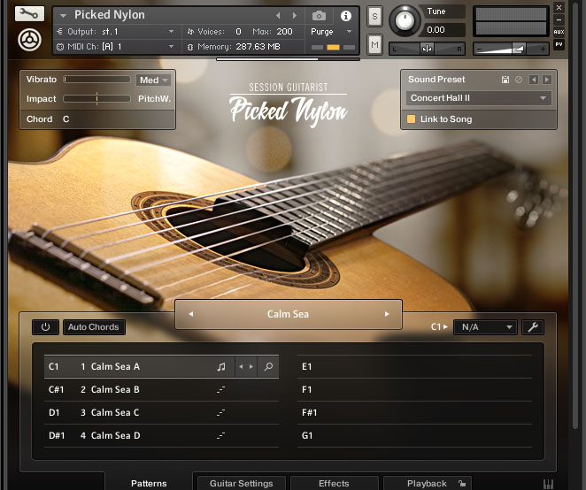Viewport: 586px width, 490px height.
Task: Select the Calm Sea B pattern row
Action: [x=161, y=390]
